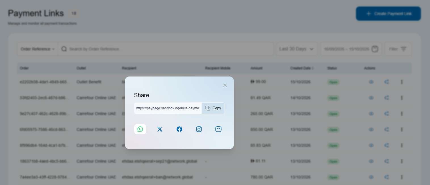Viewport: 430px width, 185px height.
Task: Click share icon for order 7a4ee3a3
Action: tap(387, 177)
